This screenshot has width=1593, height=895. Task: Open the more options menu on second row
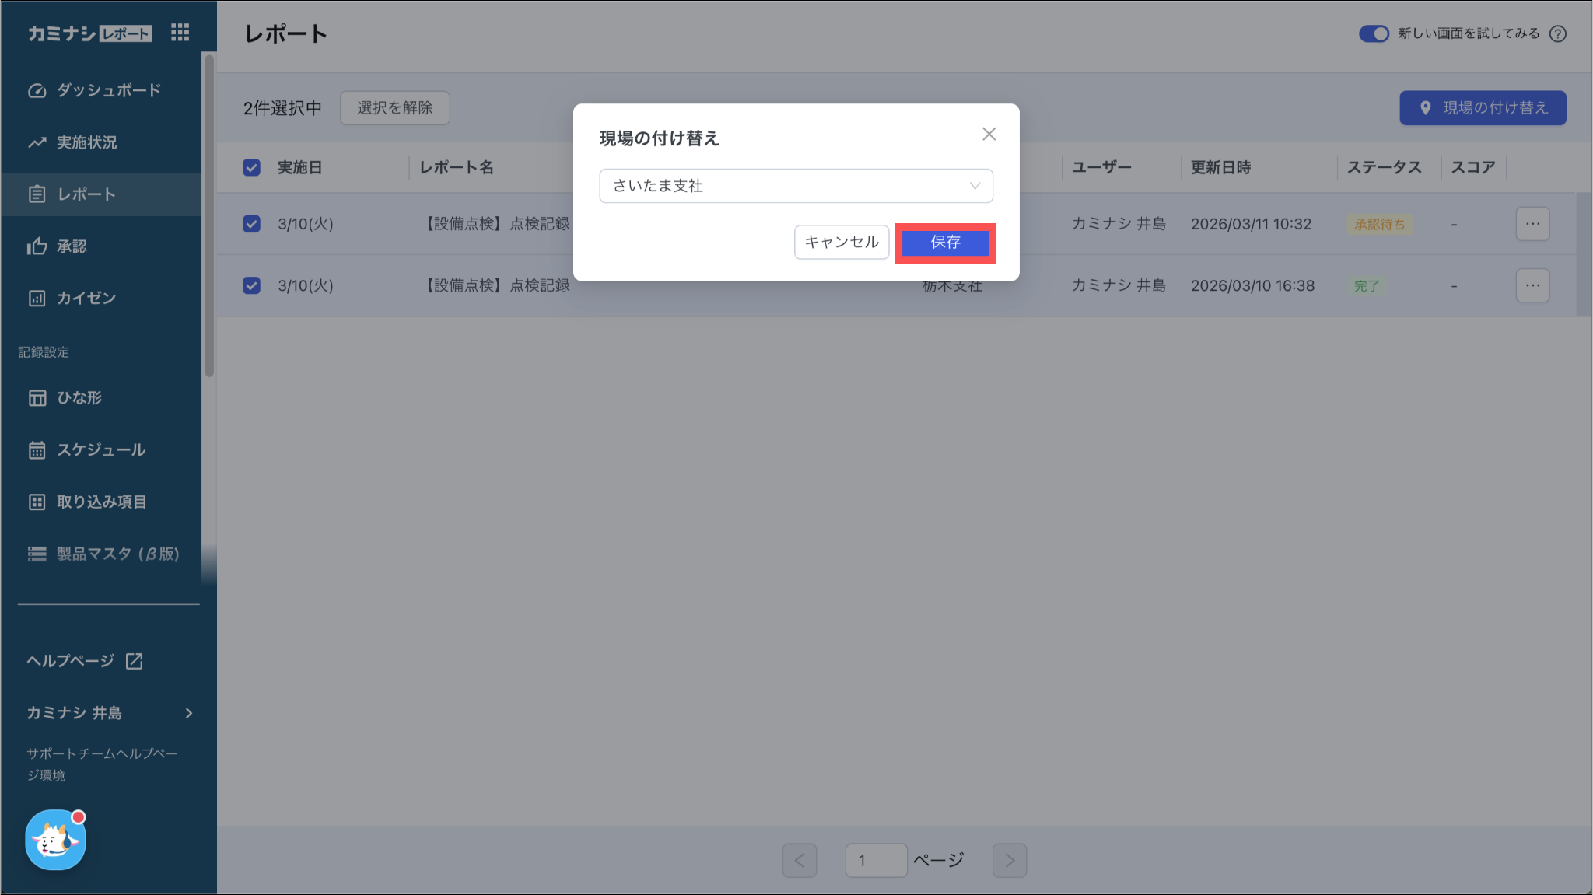click(x=1532, y=285)
